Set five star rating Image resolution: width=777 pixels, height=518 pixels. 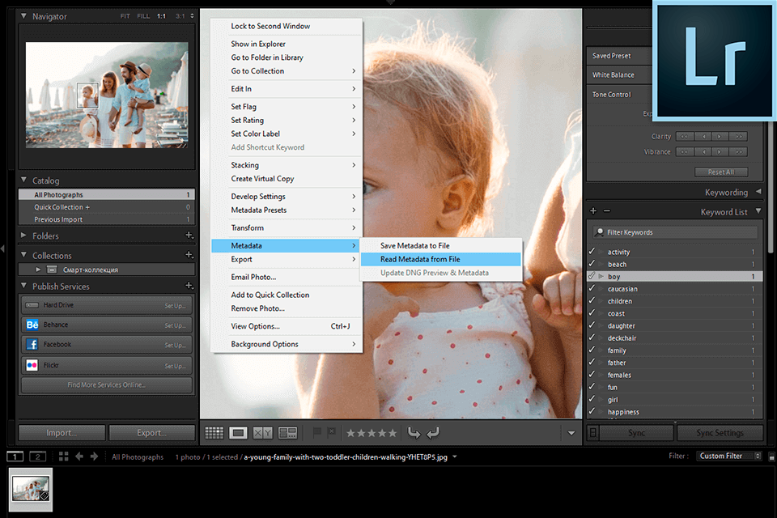(x=393, y=433)
